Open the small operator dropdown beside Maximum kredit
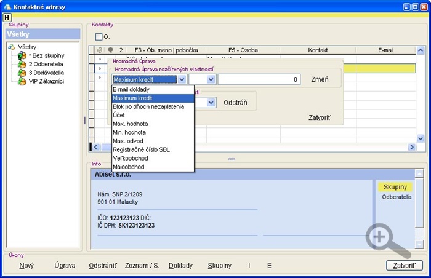The image size is (431, 278). (211, 80)
